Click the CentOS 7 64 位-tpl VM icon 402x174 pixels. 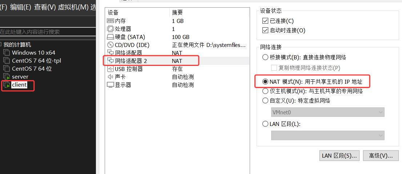tap(7, 61)
